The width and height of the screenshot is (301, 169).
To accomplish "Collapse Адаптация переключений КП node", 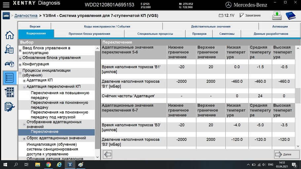I will point(24,87).
